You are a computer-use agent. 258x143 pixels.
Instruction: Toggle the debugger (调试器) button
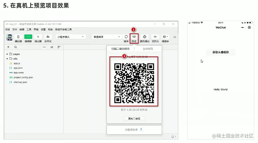[x=38, y=37]
